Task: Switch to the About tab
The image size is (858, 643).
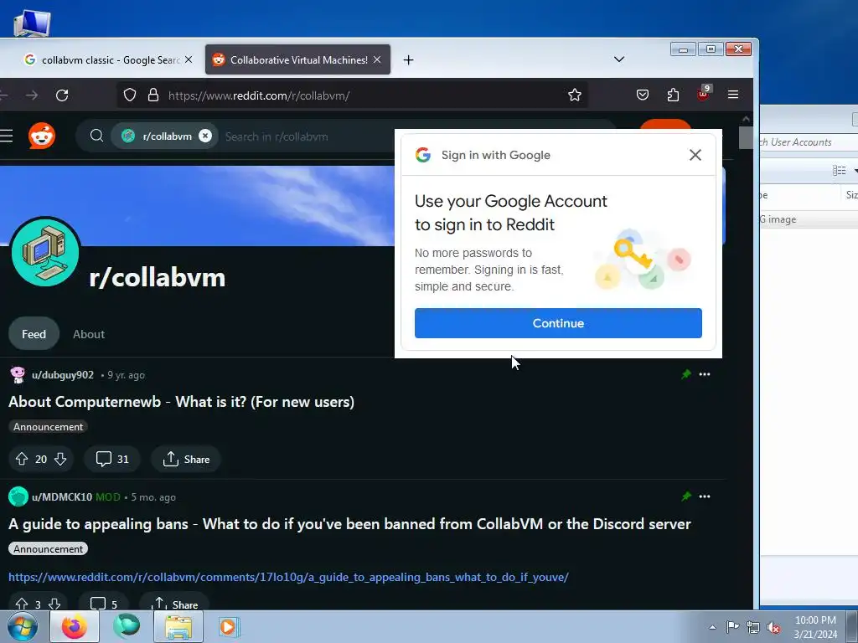Action: click(89, 334)
